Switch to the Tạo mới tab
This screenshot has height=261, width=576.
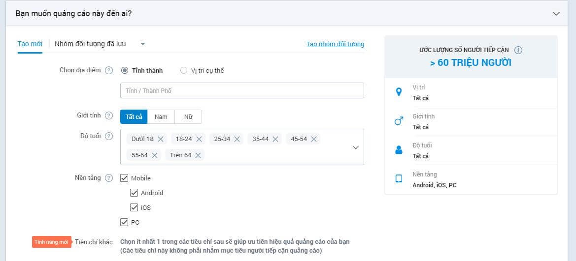pos(30,44)
